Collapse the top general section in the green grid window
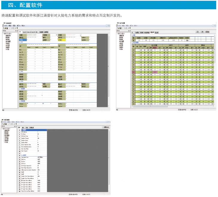This screenshot has width=218, height=197. [x=133, y=35]
